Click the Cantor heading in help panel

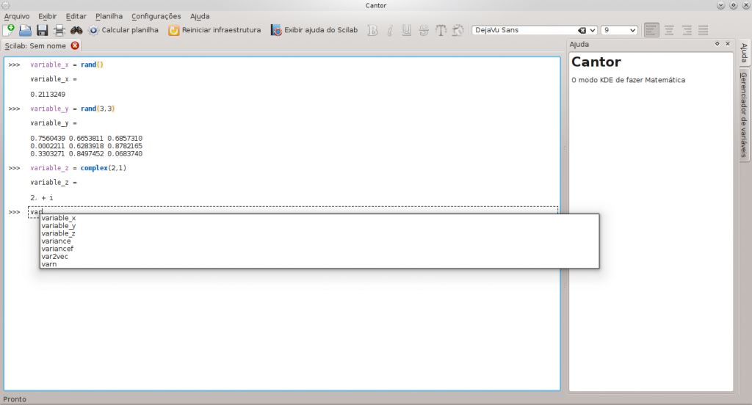coord(596,62)
